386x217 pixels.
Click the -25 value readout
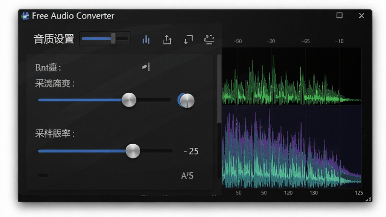(x=191, y=151)
